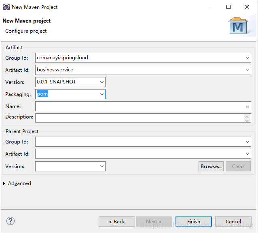258x233 pixels.
Task: Click the Description field scroll up arrow
Action: click(247, 116)
